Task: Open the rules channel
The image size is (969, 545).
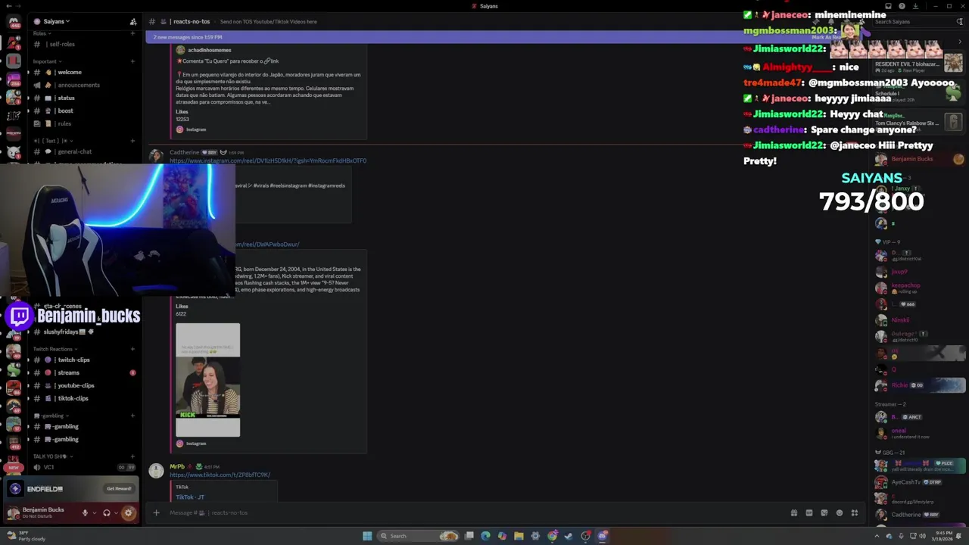Action: (64, 123)
